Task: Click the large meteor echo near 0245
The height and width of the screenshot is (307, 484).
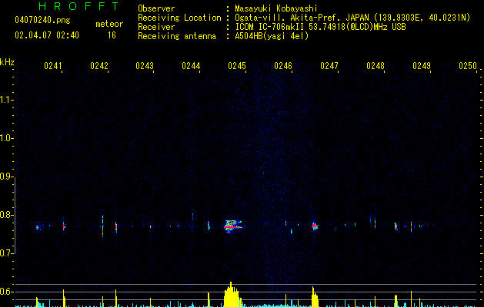Action: pos(233,226)
